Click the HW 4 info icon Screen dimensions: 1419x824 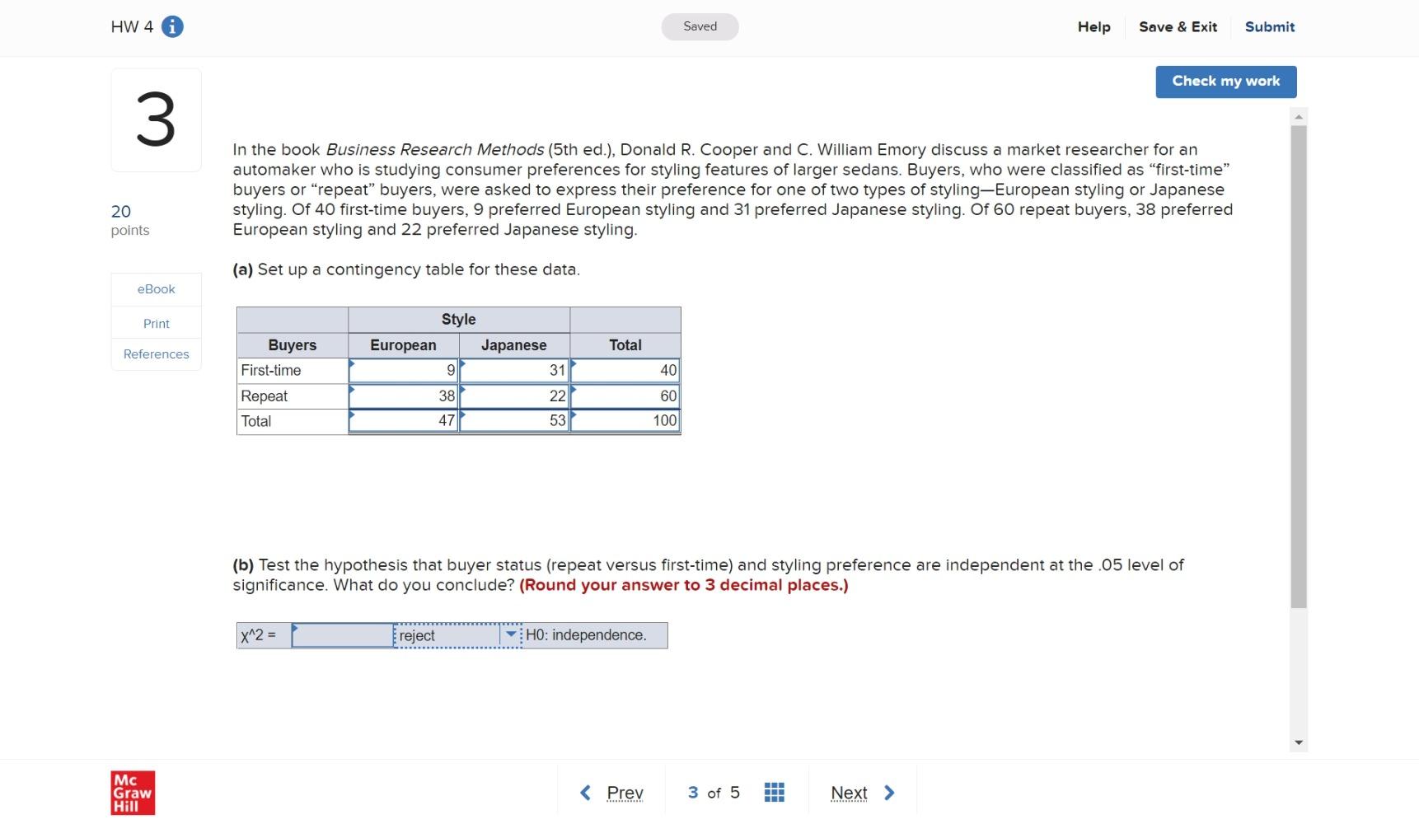[x=171, y=26]
